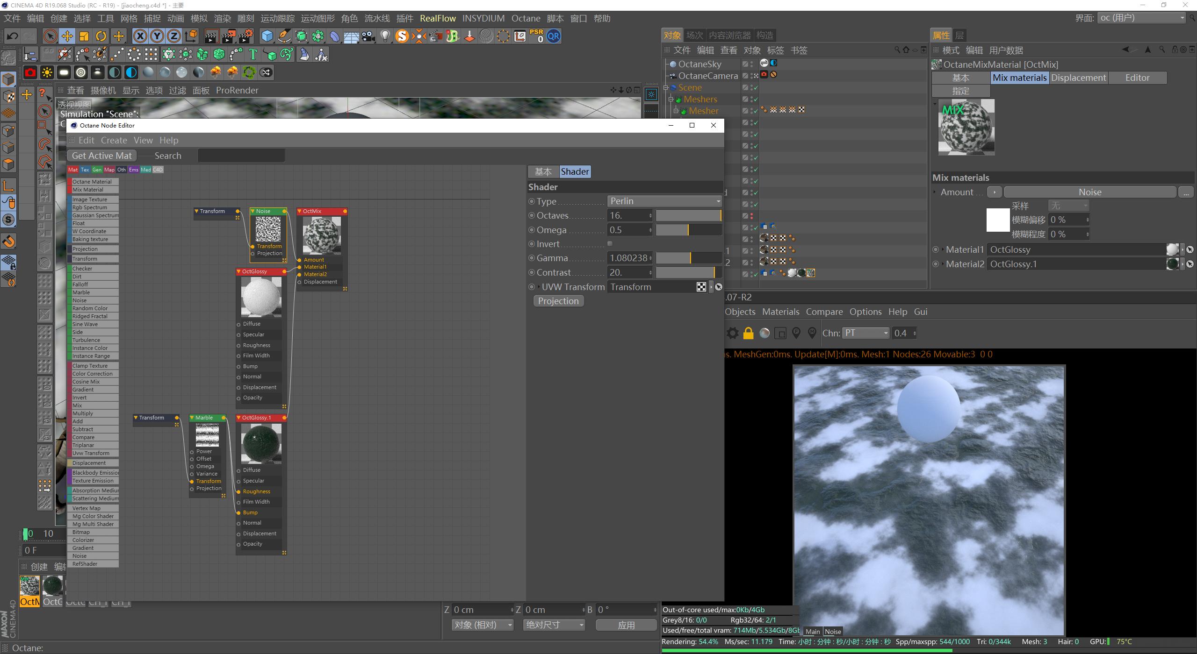1197x654 pixels.
Task: Toggle the yellow render lock icon
Action: (x=748, y=333)
